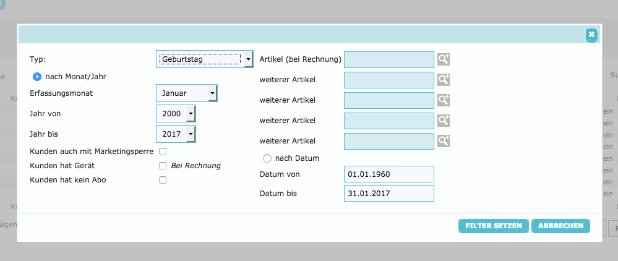Viewport: 618px width, 261px height.
Task: Select the nach Monat/Jahr radio button
Action: click(37, 76)
